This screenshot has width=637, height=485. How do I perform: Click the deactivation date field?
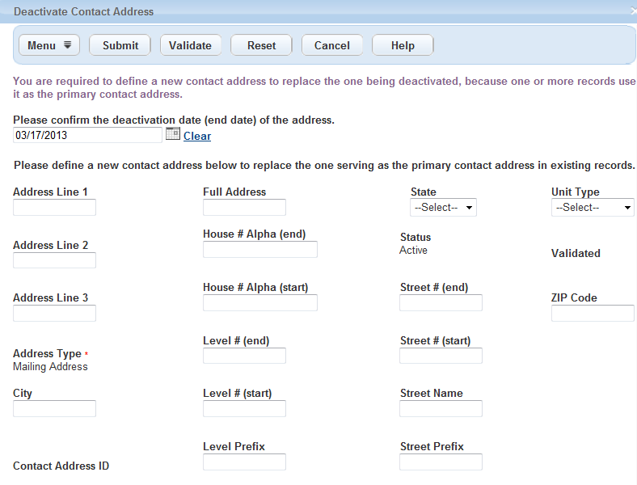click(x=87, y=135)
